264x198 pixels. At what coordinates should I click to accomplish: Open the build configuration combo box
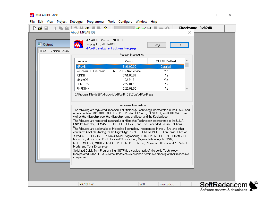pos(124,28)
